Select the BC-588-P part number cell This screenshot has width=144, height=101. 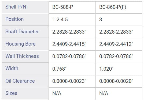click(x=72, y=7)
